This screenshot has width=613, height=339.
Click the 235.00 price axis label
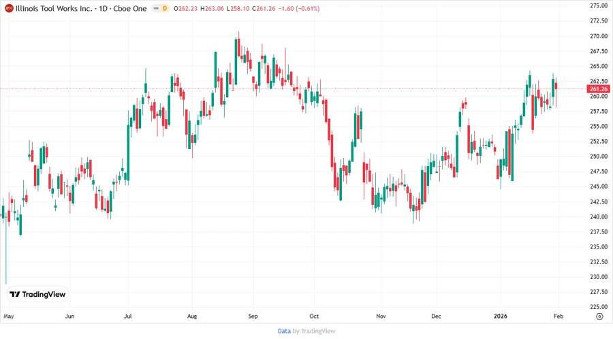(x=599, y=247)
